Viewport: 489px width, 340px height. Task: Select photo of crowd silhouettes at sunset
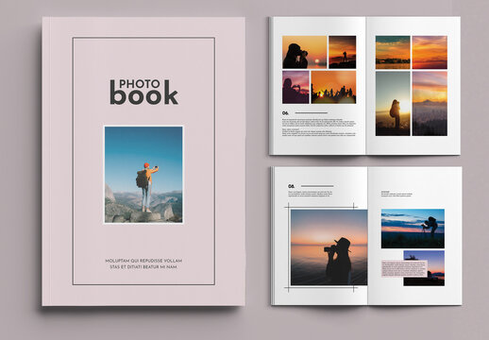tap(333, 87)
